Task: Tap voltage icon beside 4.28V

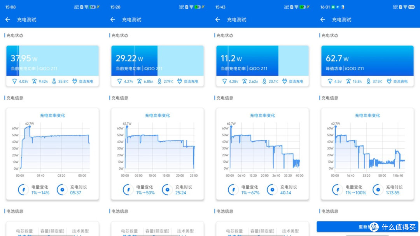Action: 224,81
